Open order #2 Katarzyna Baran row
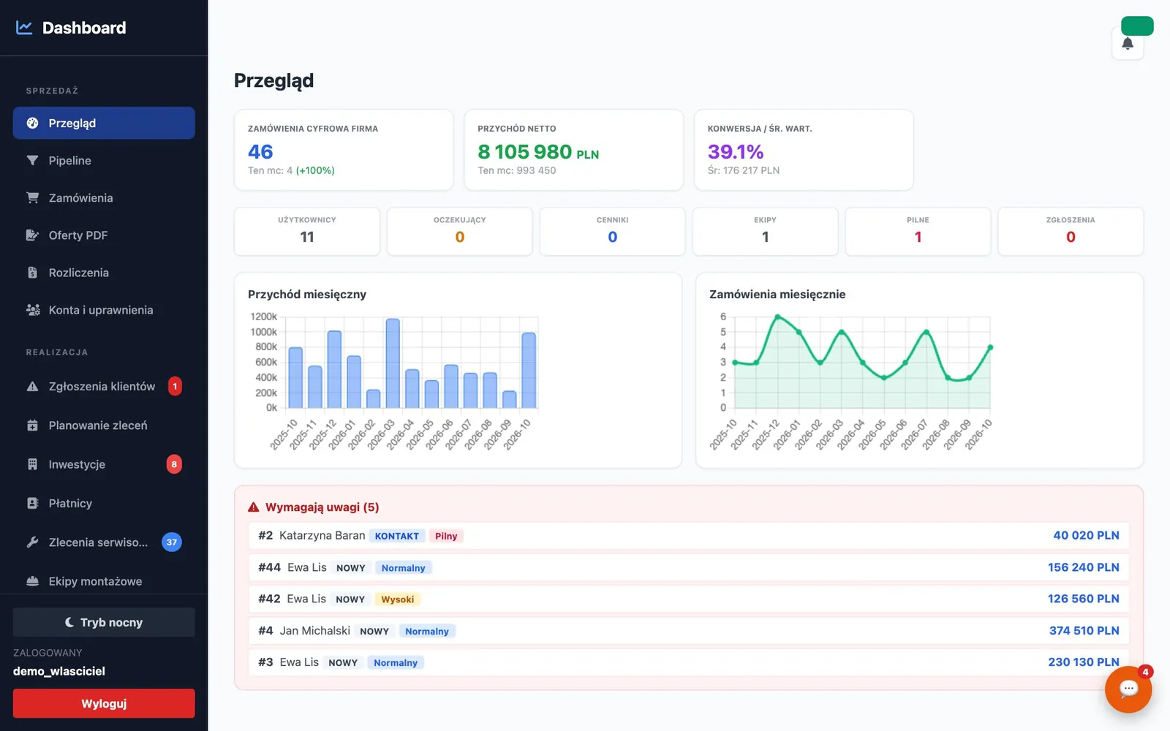 point(689,535)
